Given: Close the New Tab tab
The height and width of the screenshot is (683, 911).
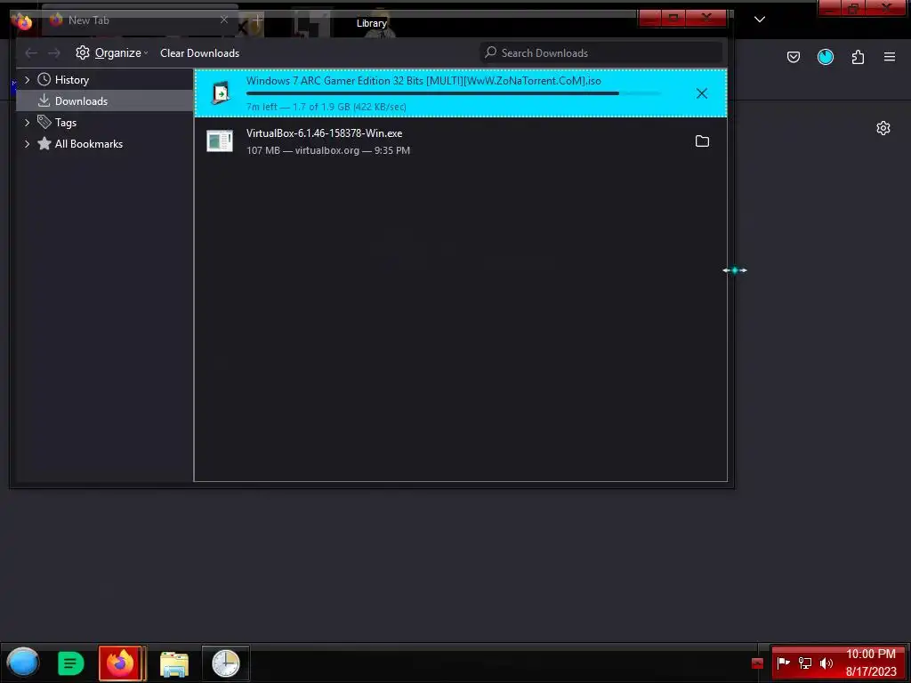Looking at the screenshot, I should click(223, 20).
